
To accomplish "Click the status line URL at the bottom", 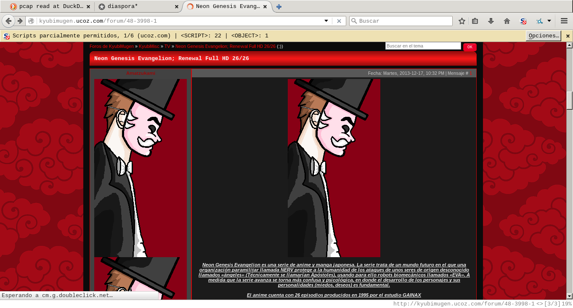I will point(464,304).
